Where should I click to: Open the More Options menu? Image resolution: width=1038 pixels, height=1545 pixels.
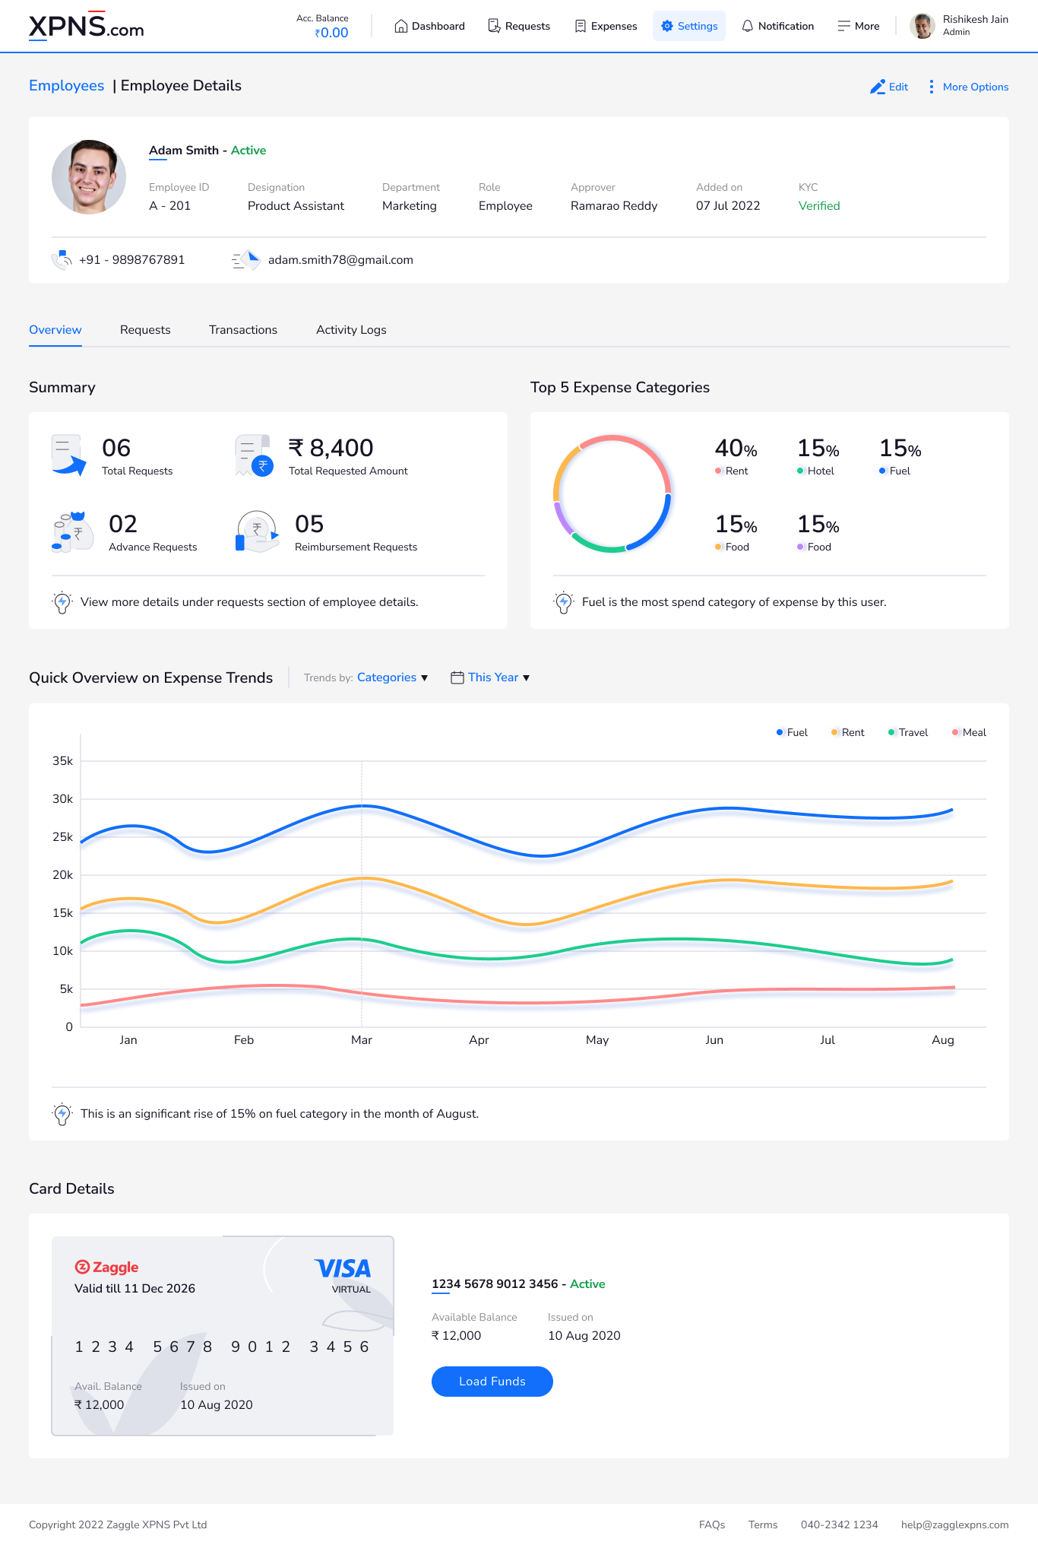coord(969,87)
